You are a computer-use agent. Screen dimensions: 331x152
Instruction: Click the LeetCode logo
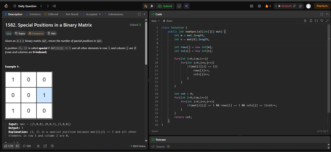(x=6, y=6)
